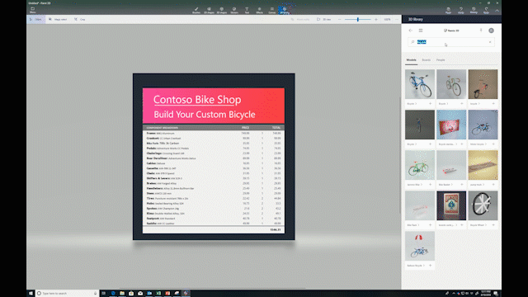Add the green road bicycle with its plus
The height and width of the screenshot is (297, 528).
click(462, 104)
